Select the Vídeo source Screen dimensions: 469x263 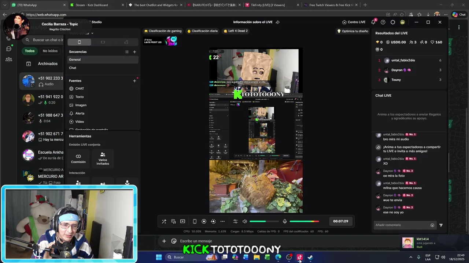click(103, 122)
